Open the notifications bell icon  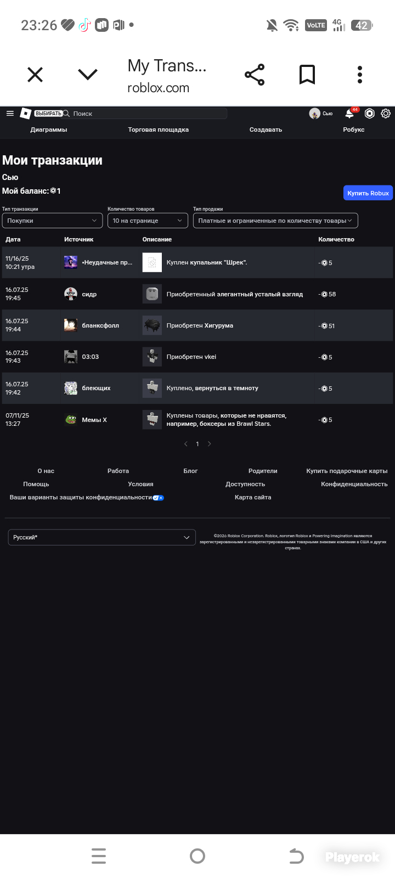[x=349, y=114]
